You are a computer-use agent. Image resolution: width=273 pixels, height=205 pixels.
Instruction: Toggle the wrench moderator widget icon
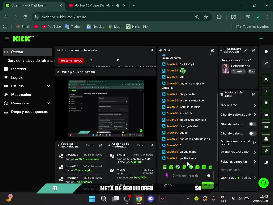click(266, 151)
